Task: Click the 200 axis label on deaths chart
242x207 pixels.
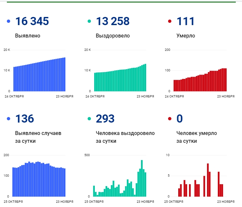Action: pyautogui.click(x=167, y=50)
